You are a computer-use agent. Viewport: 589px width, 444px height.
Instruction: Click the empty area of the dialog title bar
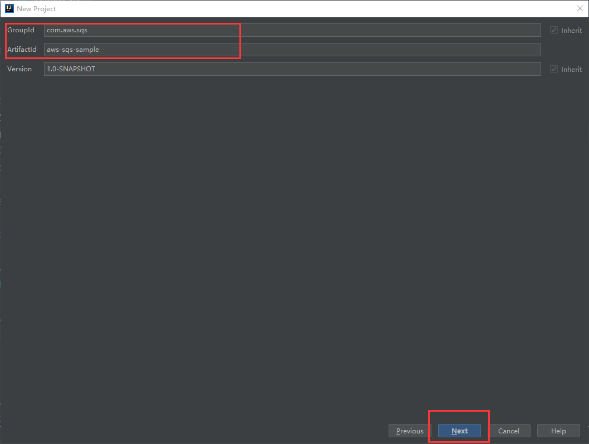278,8
